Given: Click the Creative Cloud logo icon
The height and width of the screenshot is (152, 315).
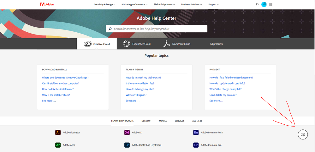Looking at the screenshot, I should coord(88,44).
